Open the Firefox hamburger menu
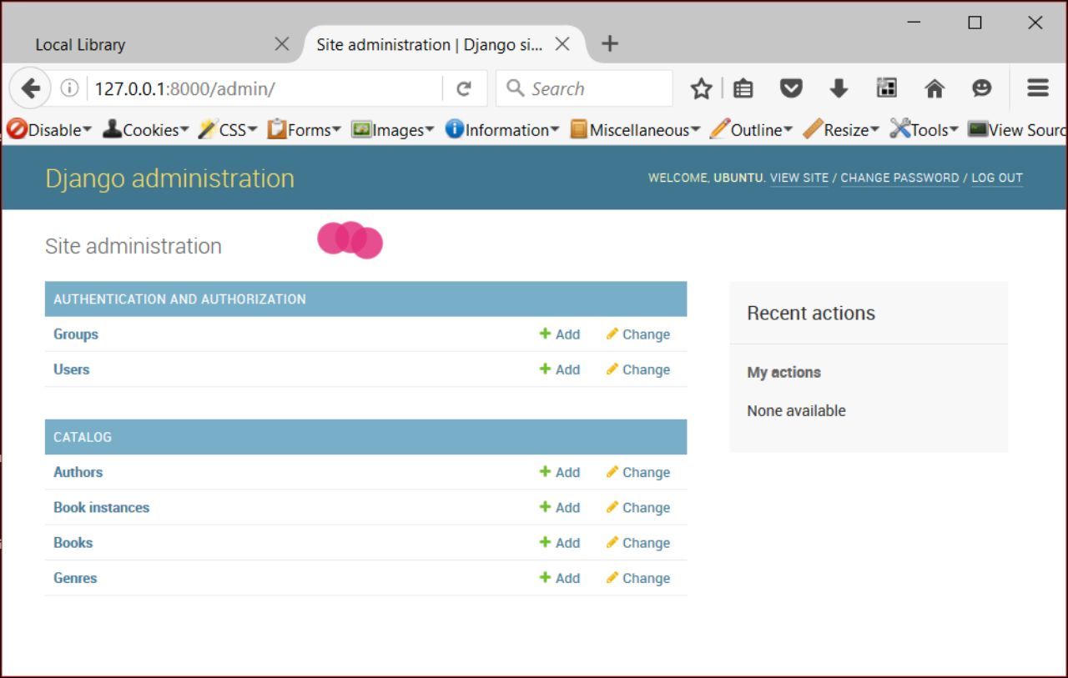The height and width of the screenshot is (678, 1068). 1038,88
